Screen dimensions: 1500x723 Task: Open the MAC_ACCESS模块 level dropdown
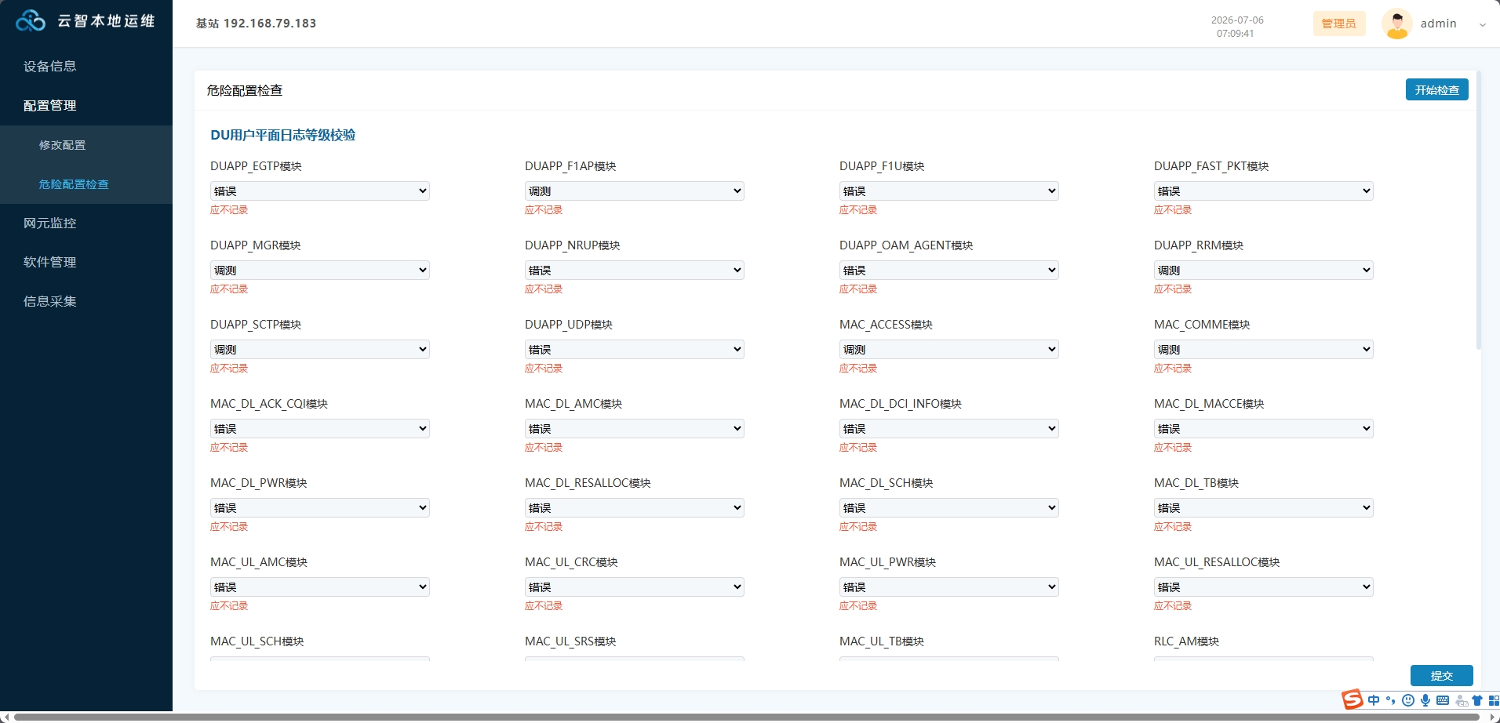(x=949, y=350)
